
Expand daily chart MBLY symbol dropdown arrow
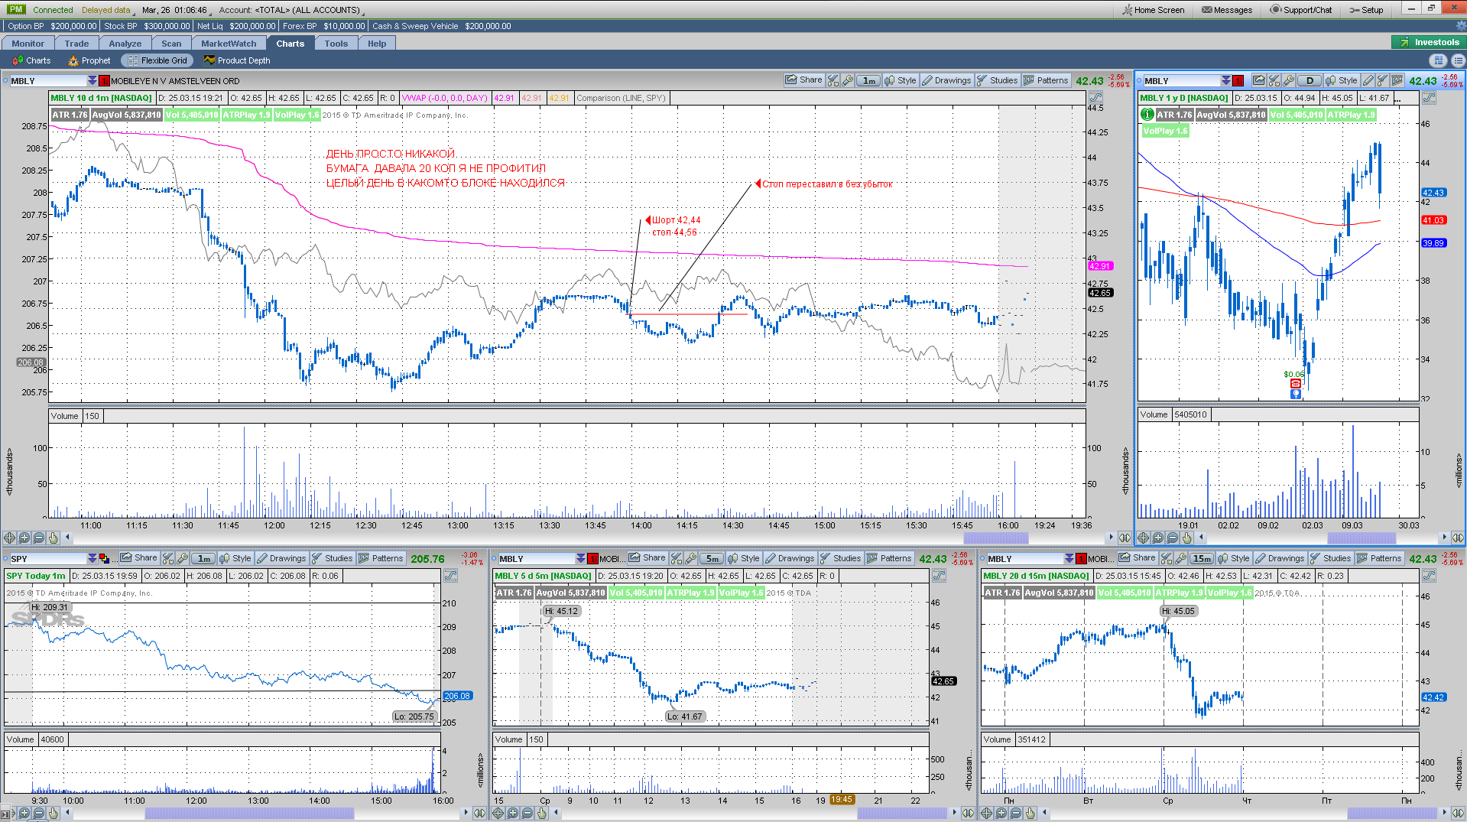[x=1226, y=81]
